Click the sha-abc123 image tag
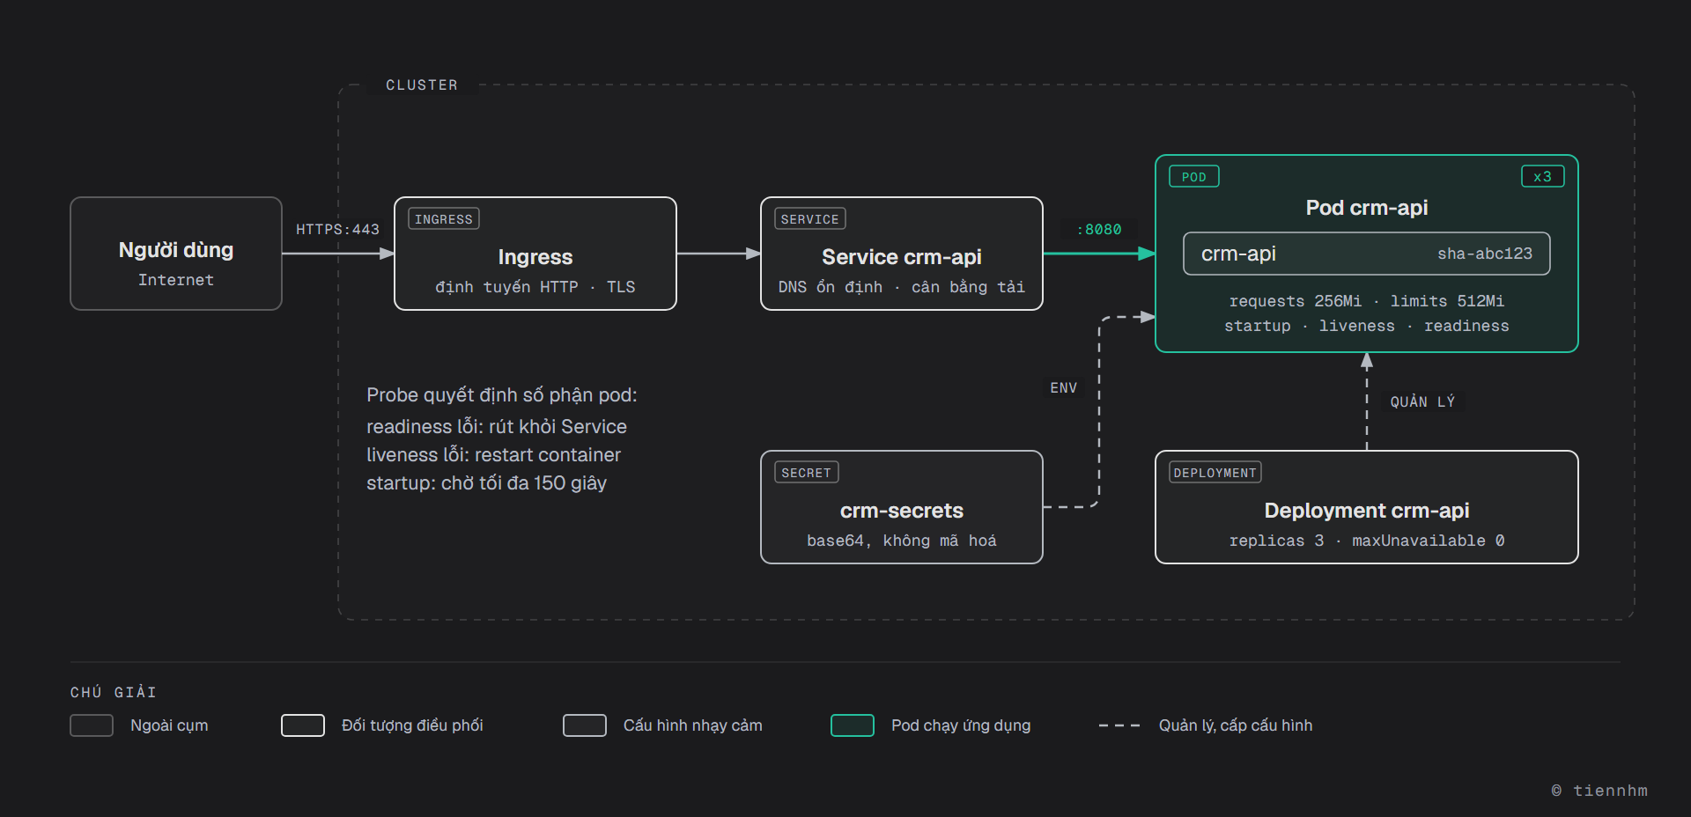 (1485, 254)
